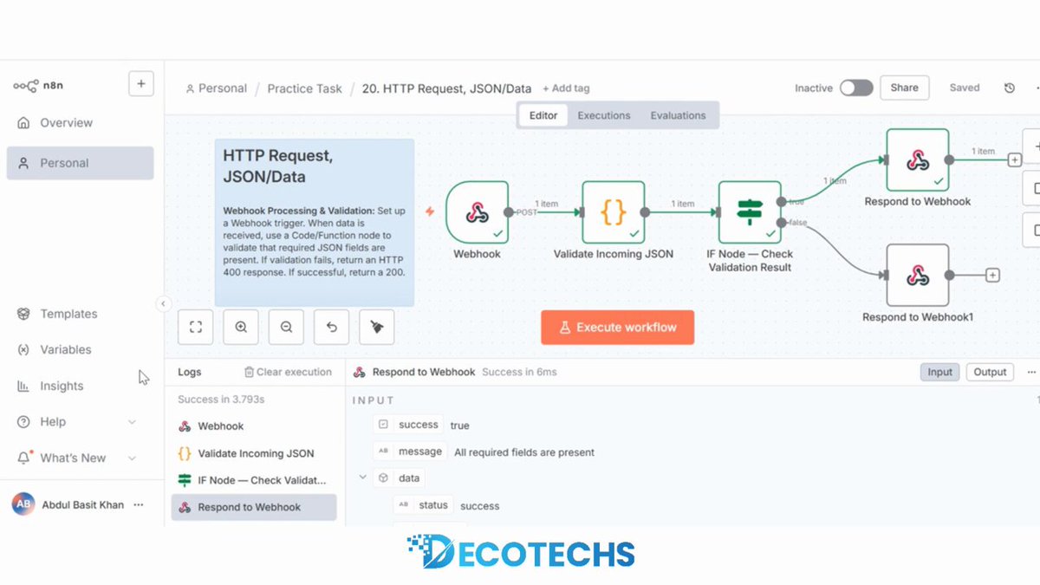Image resolution: width=1040 pixels, height=585 pixels.
Task: Click + Add tag
Action: (566, 88)
